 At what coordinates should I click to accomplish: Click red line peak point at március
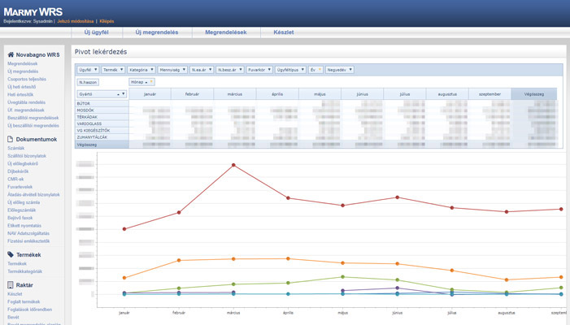pyautogui.click(x=233, y=165)
